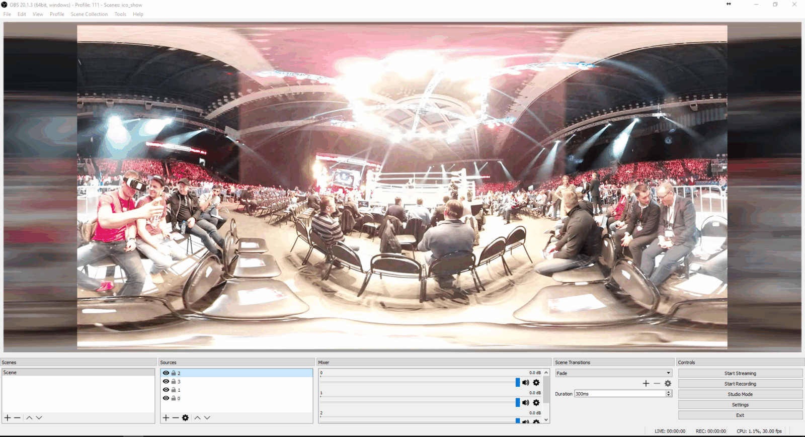Screen dimensions: 805x437
Task: Enter Studio Mode
Action: pyautogui.click(x=740, y=394)
